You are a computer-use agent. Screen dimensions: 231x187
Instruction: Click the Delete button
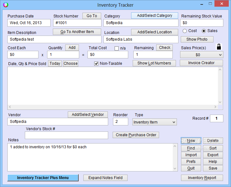[x=213, y=141]
